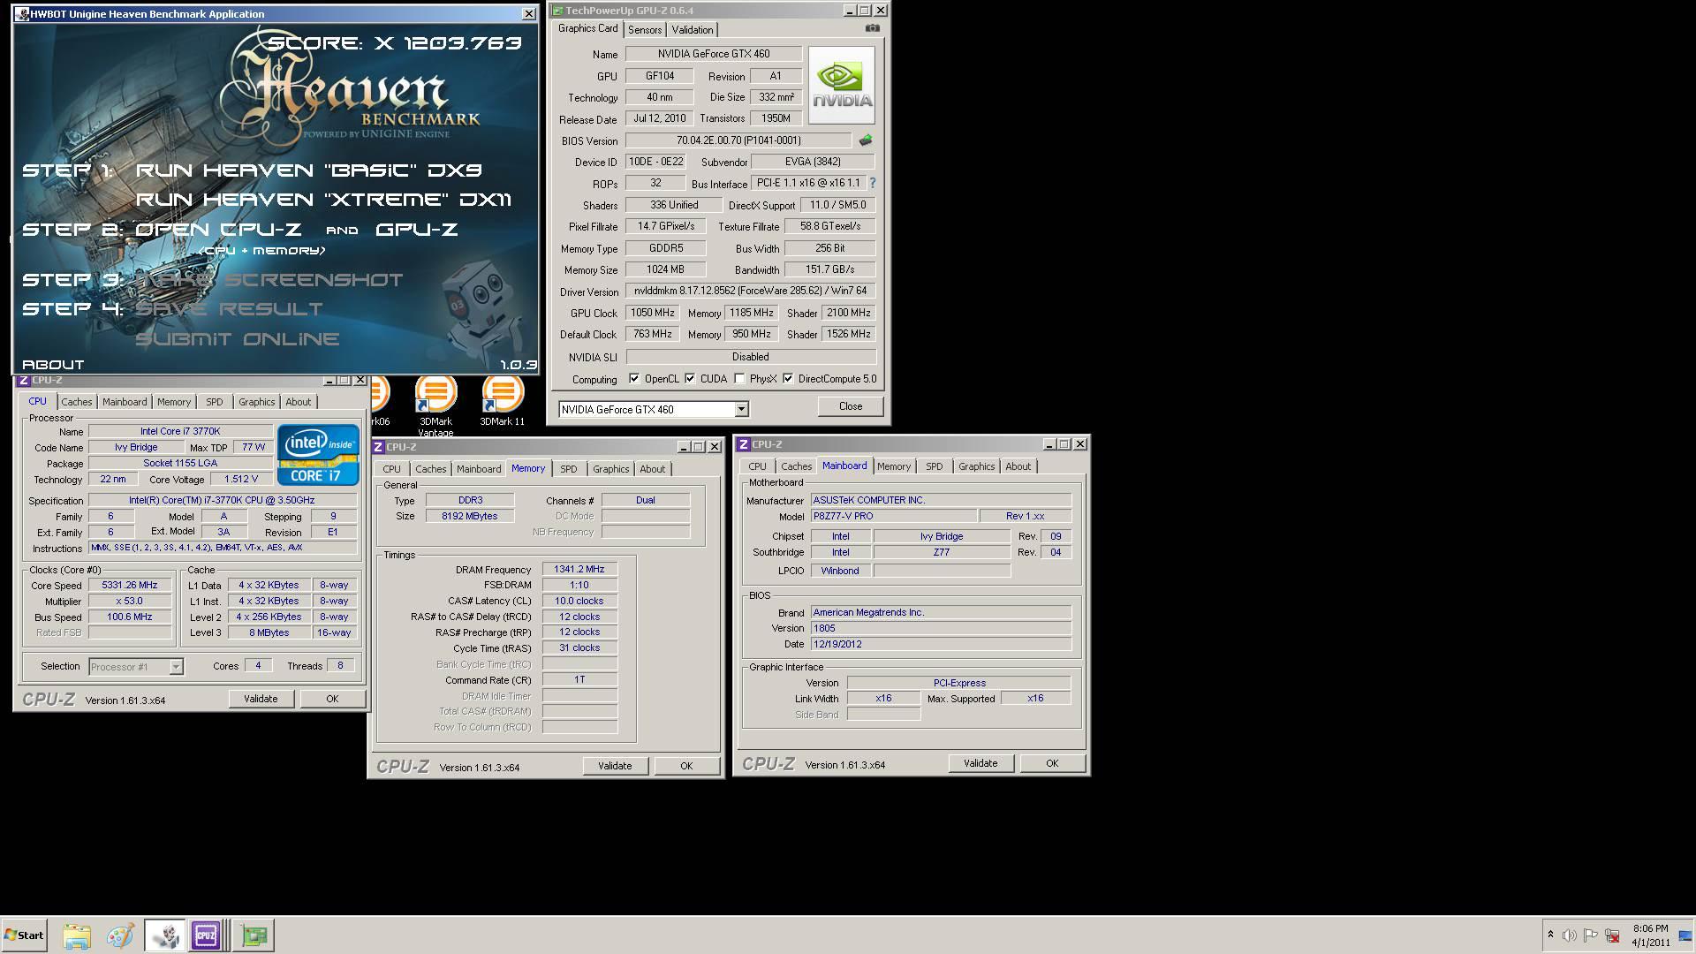Click OK in the CPU tab window
Viewport: 1696px width, 954px height.
point(332,699)
